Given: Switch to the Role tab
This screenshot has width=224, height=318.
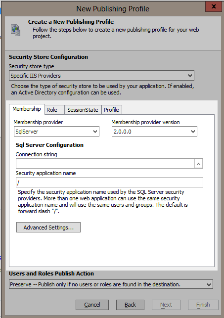Looking at the screenshot, I should coord(54,110).
